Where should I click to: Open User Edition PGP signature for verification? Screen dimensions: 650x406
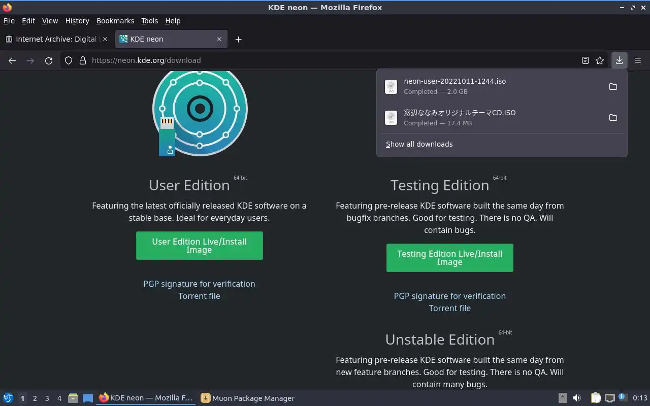click(x=199, y=284)
